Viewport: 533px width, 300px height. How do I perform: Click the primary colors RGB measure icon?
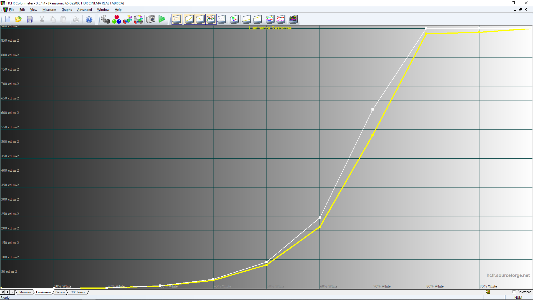coord(117,19)
